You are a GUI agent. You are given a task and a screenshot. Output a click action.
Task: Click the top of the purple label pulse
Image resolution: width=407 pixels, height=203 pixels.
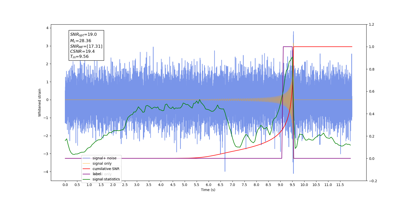(288, 47)
